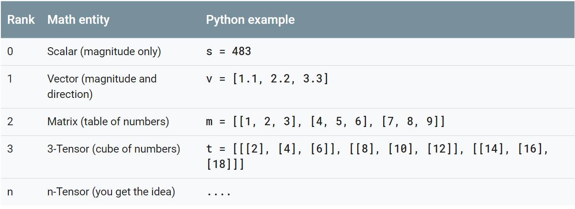This screenshot has width=575, height=209.
Task: Click the number 483 in scalar example
Action: [242, 52]
